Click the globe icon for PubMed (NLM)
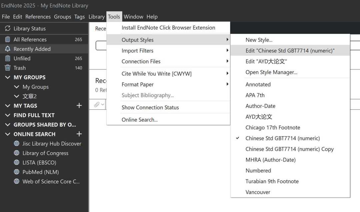 [17, 172]
